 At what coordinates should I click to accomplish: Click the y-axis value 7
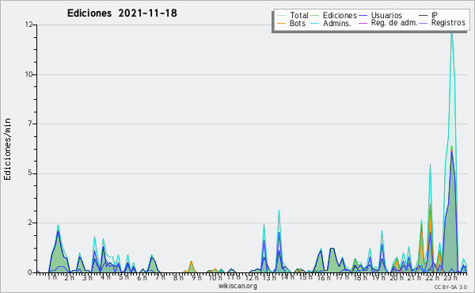[x=30, y=124]
